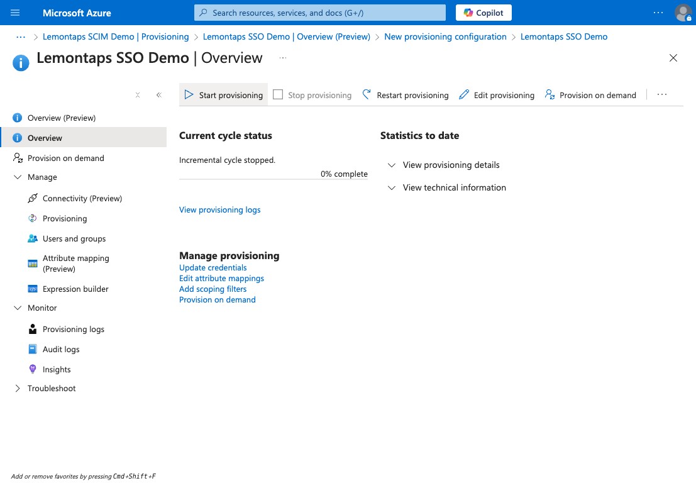Open Users and groups sidebar item
Viewport: 696px width, 483px height.
coord(74,239)
